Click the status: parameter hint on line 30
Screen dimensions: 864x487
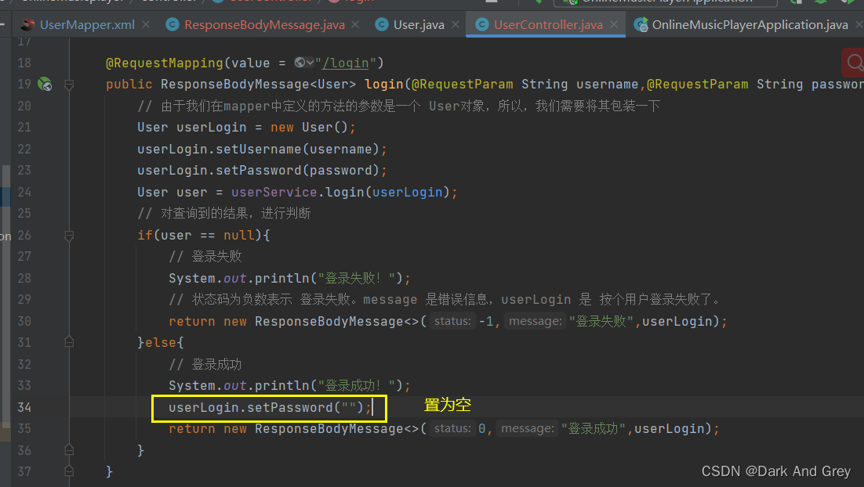coord(452,321)
